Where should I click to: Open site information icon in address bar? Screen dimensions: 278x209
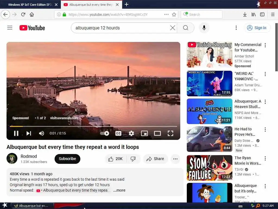click(x=59, y=14)
